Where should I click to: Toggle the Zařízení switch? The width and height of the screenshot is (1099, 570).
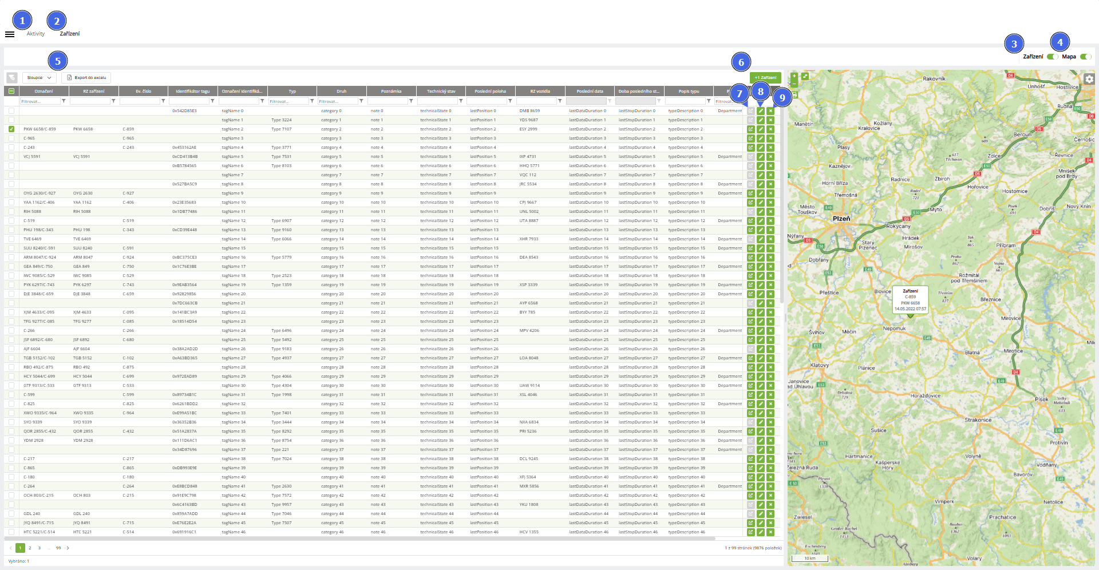click(x=1052, y=57)
